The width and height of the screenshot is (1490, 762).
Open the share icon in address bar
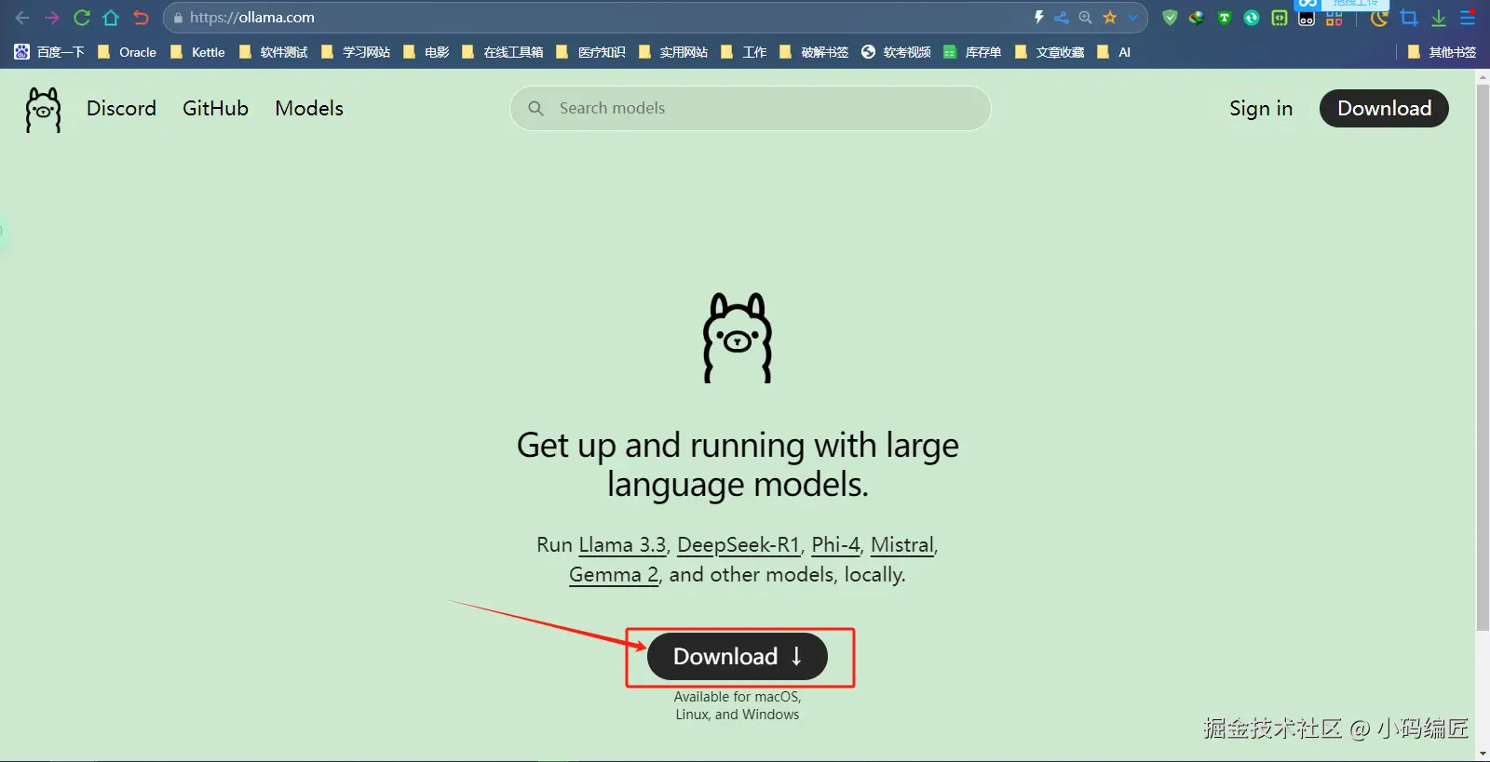click(x=1062, y=17)
